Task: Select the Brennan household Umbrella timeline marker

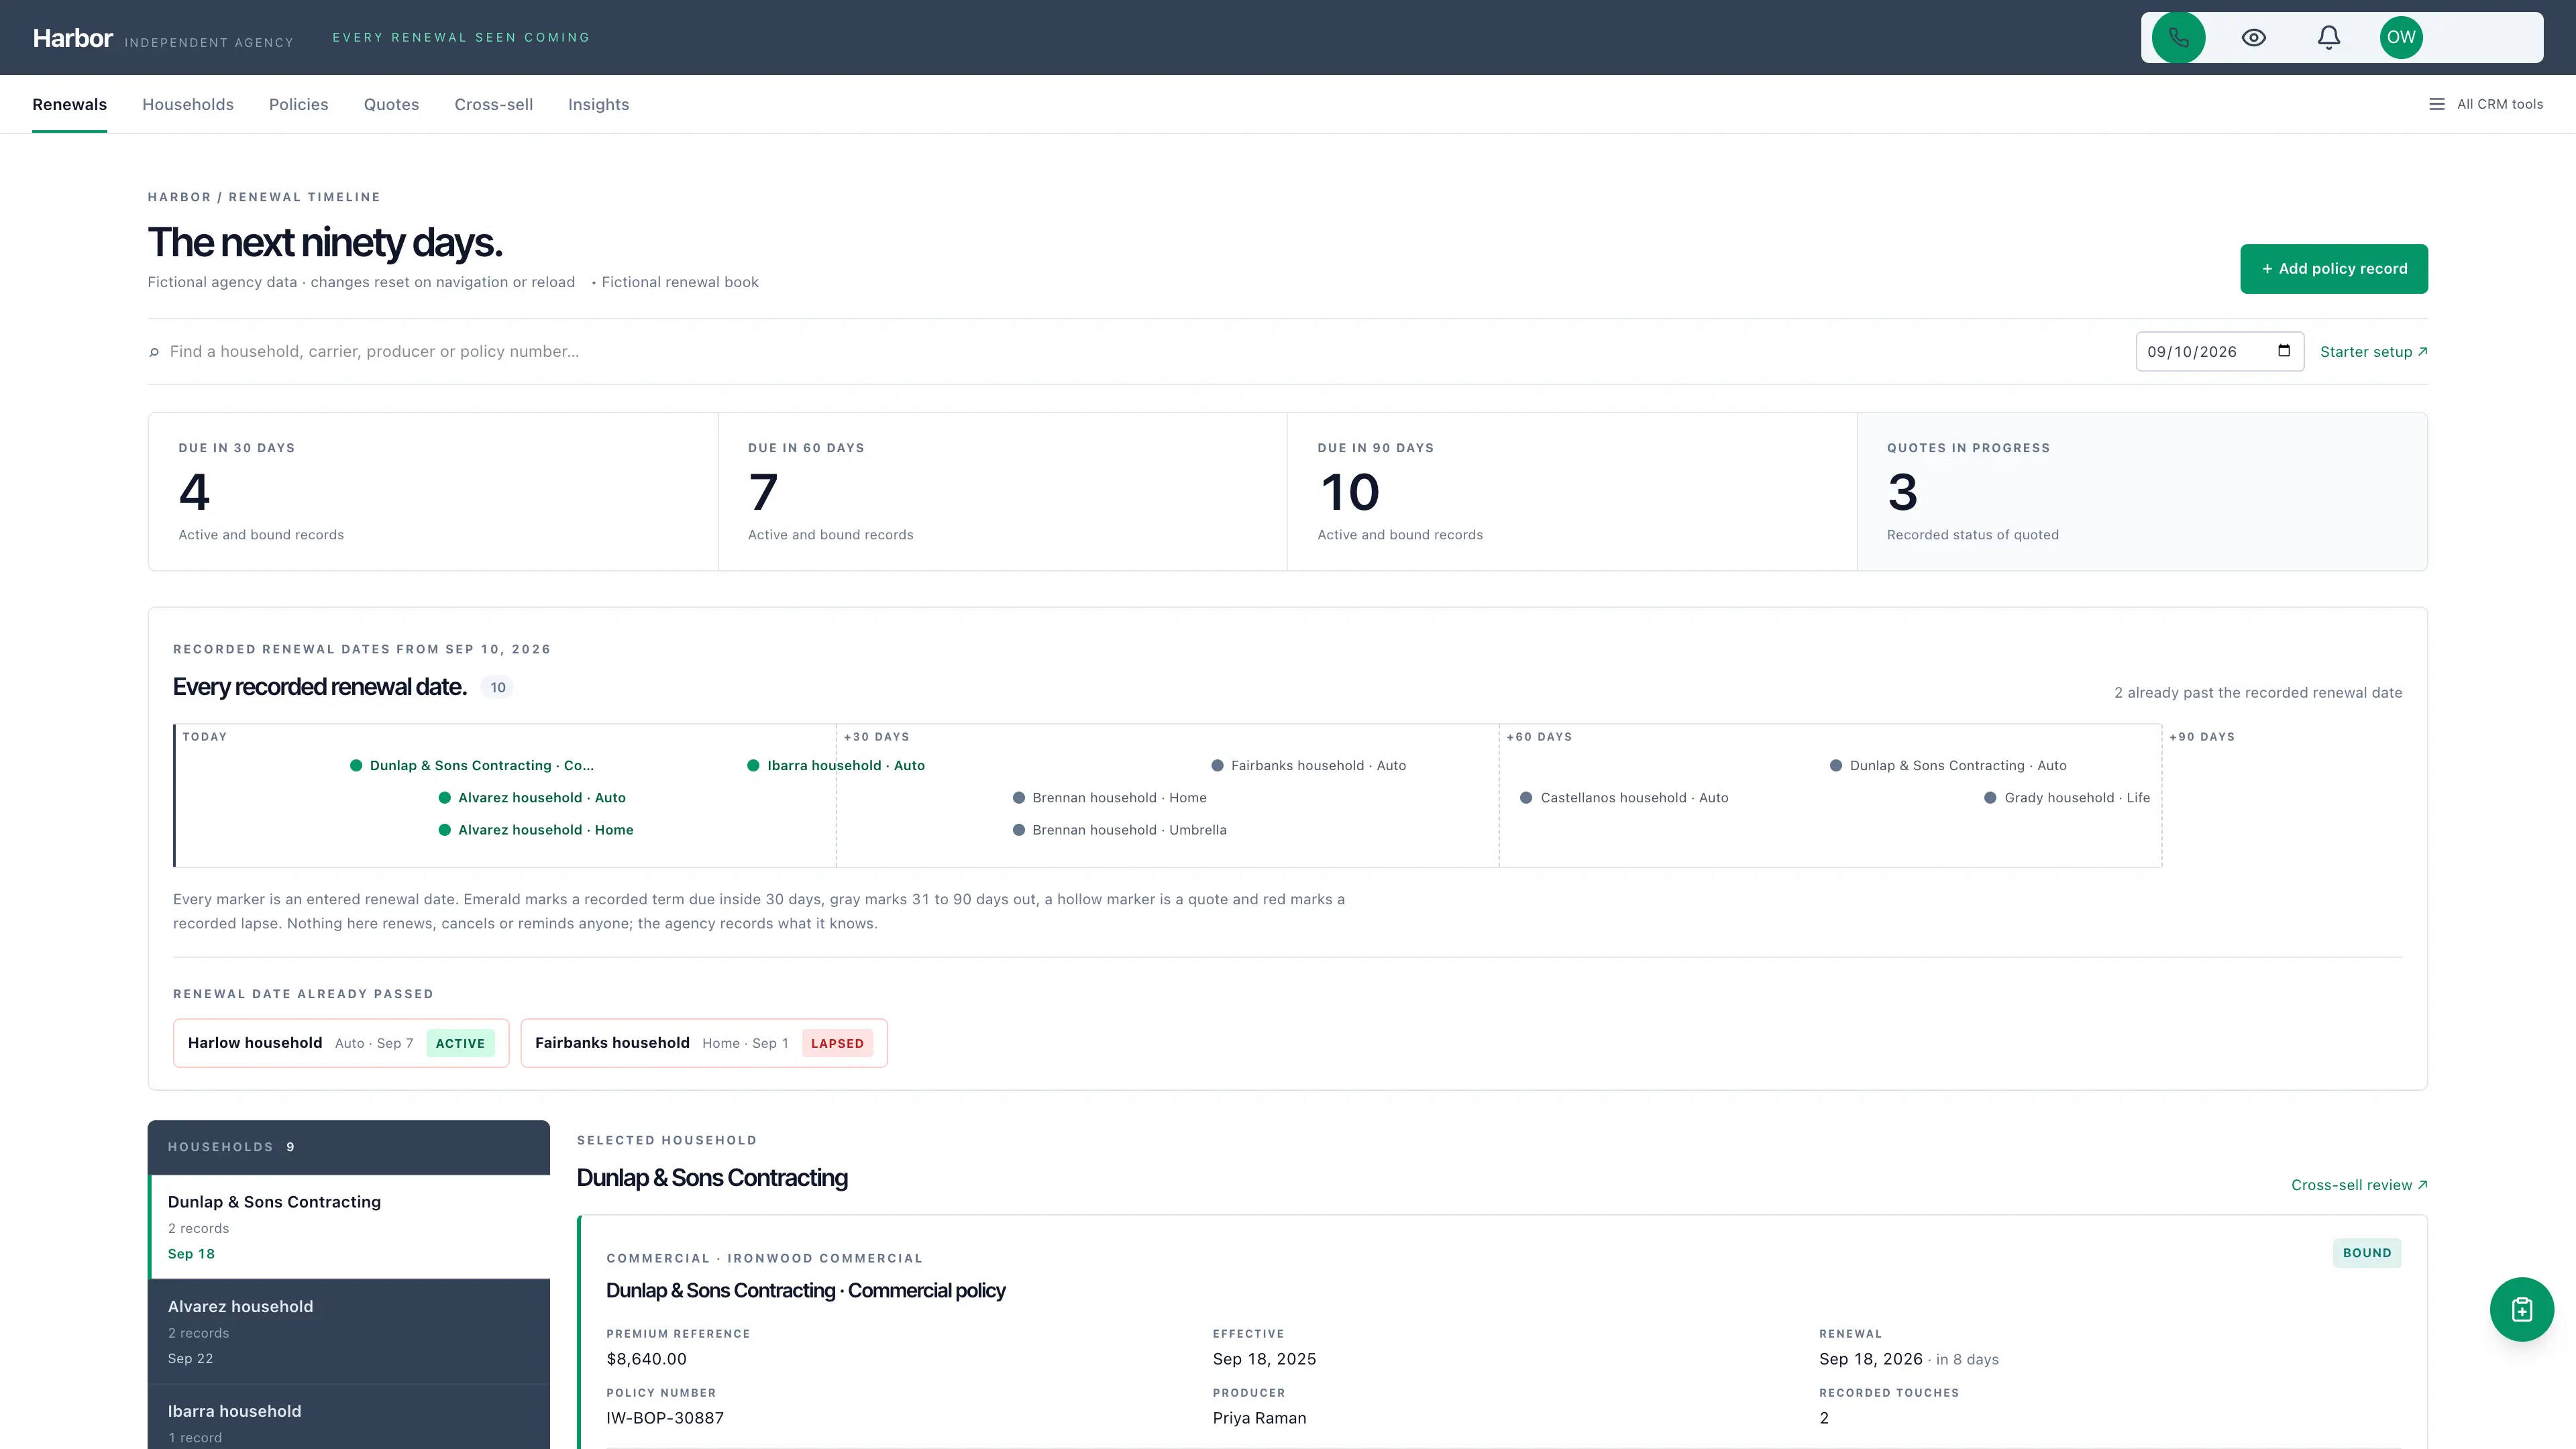Action: (1119, 830)
